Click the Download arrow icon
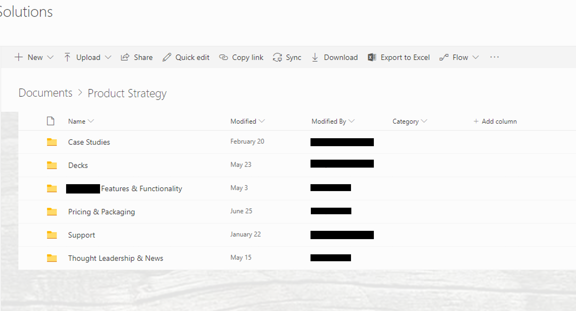Viewport: 576px width, 311px height. 315,57
